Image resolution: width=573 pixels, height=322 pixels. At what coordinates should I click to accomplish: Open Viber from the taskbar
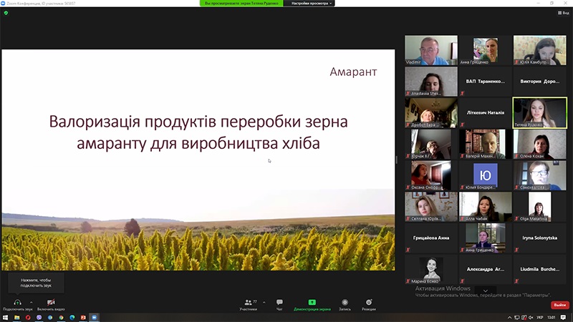tap(39, 318)
